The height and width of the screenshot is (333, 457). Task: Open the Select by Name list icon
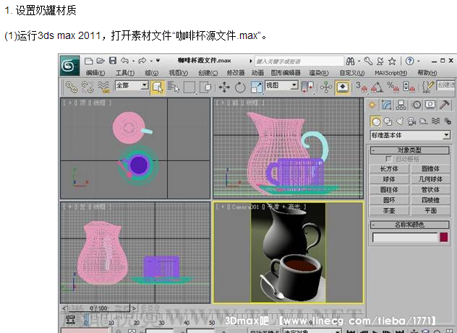[x=174, y=87]
